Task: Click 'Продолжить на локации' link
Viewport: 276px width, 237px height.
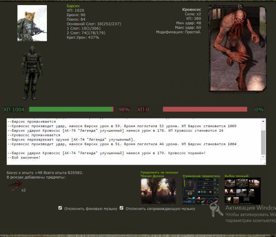Action: [x=158, y=173]
